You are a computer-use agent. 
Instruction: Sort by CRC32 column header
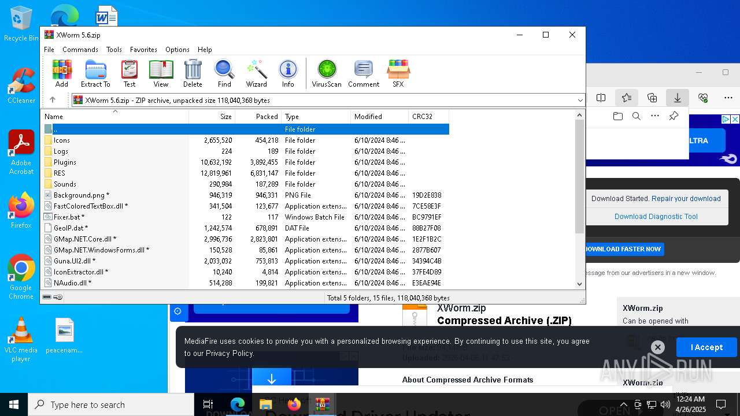[429, 117]
